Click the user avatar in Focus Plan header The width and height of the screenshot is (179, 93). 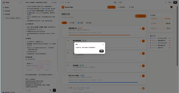coord(171,7)
